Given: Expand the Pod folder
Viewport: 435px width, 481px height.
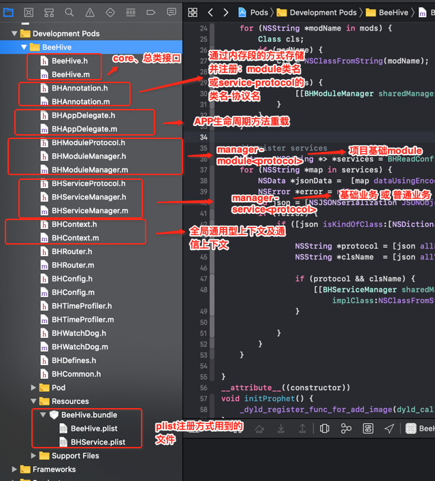Looking at the screenshot, I should 33,388.
